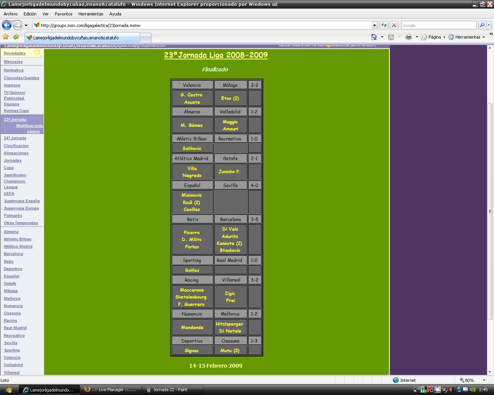Open the address bar history dropdown
494x395 pixels.
(x=374, y=25)
